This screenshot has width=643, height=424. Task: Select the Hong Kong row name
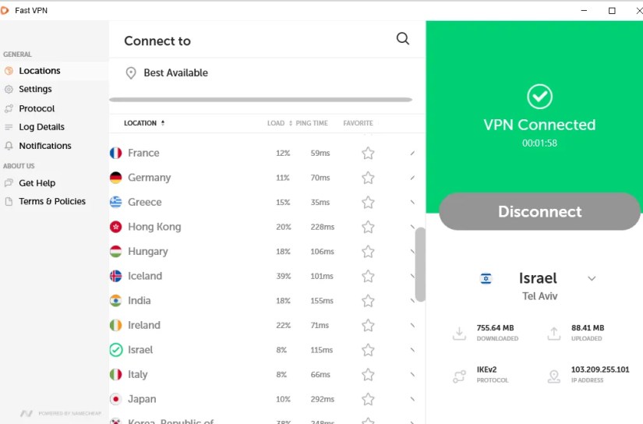point(154,227)
